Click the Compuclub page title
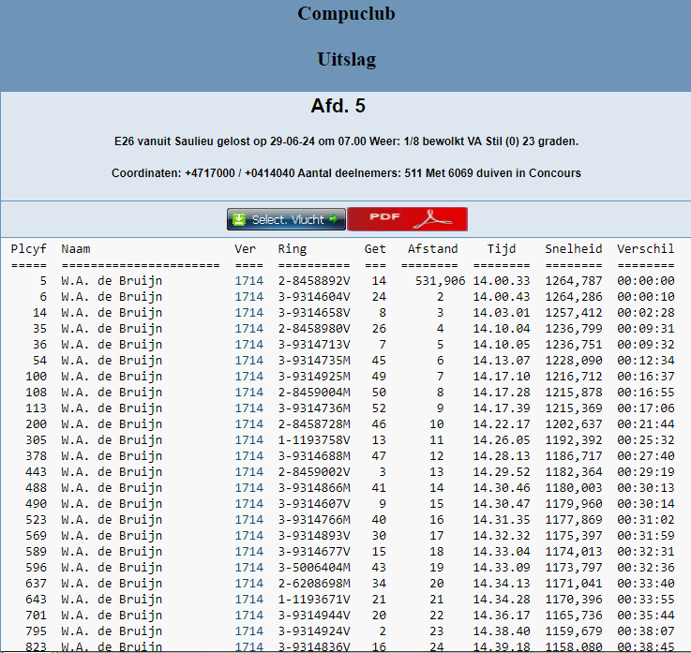Image resolution: width=691 pixels, height=653 pixels. click(346, 14)
